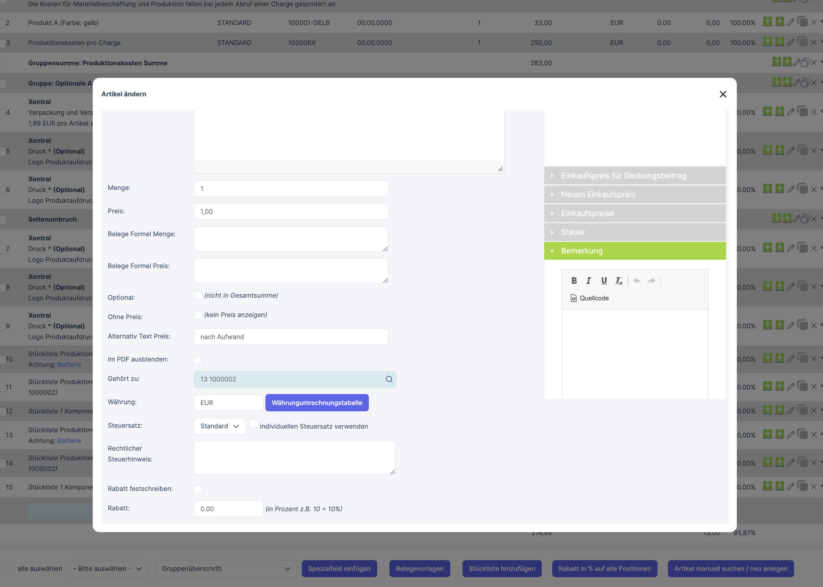The height and width of the screenshot is (587, 823).
Task: Check the Ohne Preis checkbox
Action: 198,315
